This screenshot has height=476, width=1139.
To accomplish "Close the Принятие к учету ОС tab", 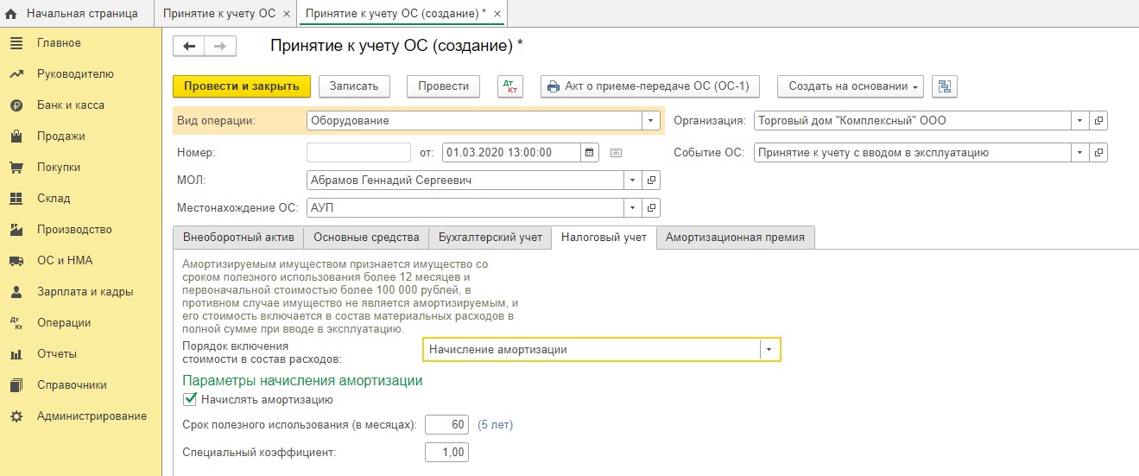I will pos(287,14).
